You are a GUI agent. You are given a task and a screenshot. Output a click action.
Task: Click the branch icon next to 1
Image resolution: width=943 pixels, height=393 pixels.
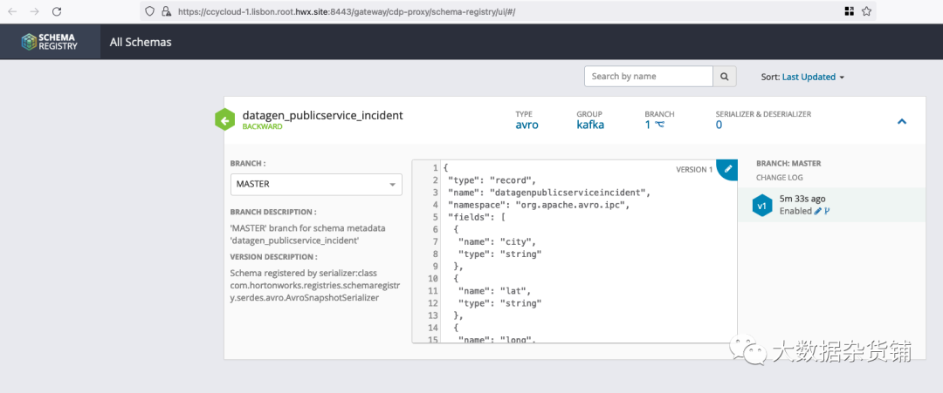(660, 125)
